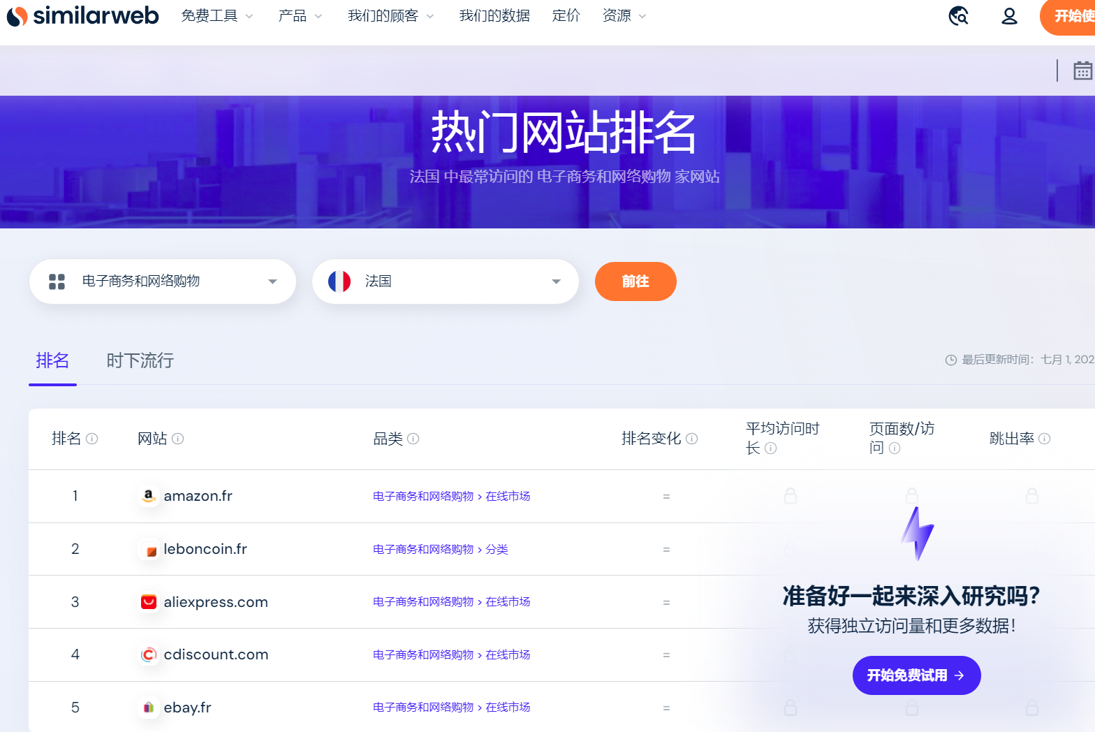This screenshot has height=732, width=1095.
Task: Click rank number 3 in table
Action: (75, 602)
